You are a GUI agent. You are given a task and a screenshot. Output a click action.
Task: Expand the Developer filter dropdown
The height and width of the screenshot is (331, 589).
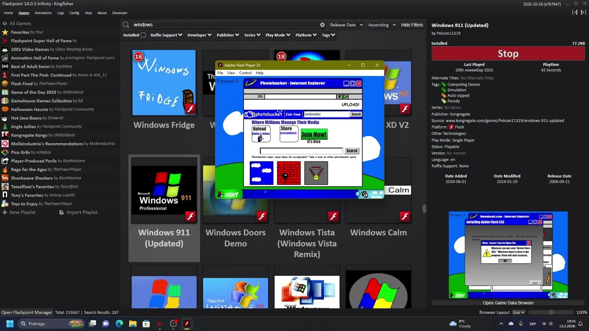[199, 35]
